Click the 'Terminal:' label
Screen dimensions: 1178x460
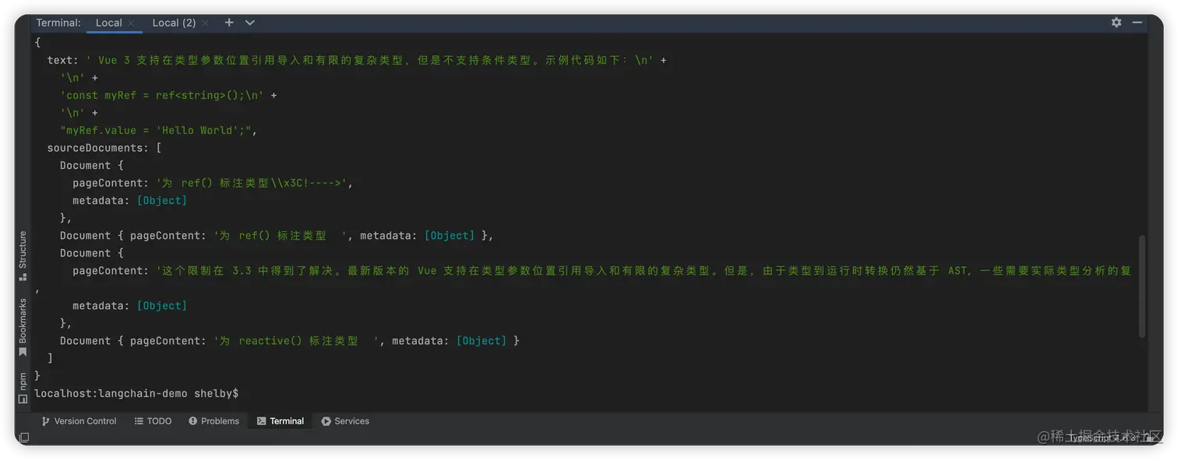coord(58,23)
